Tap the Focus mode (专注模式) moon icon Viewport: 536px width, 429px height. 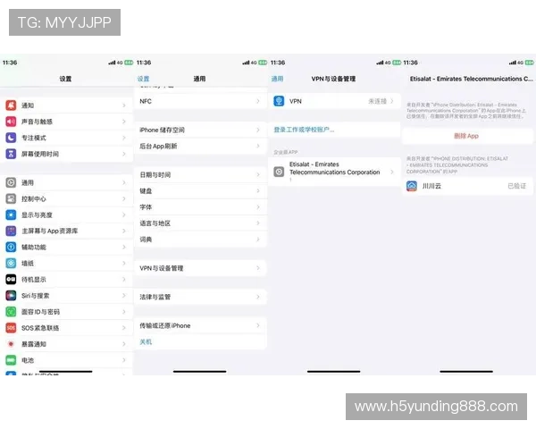11,138
